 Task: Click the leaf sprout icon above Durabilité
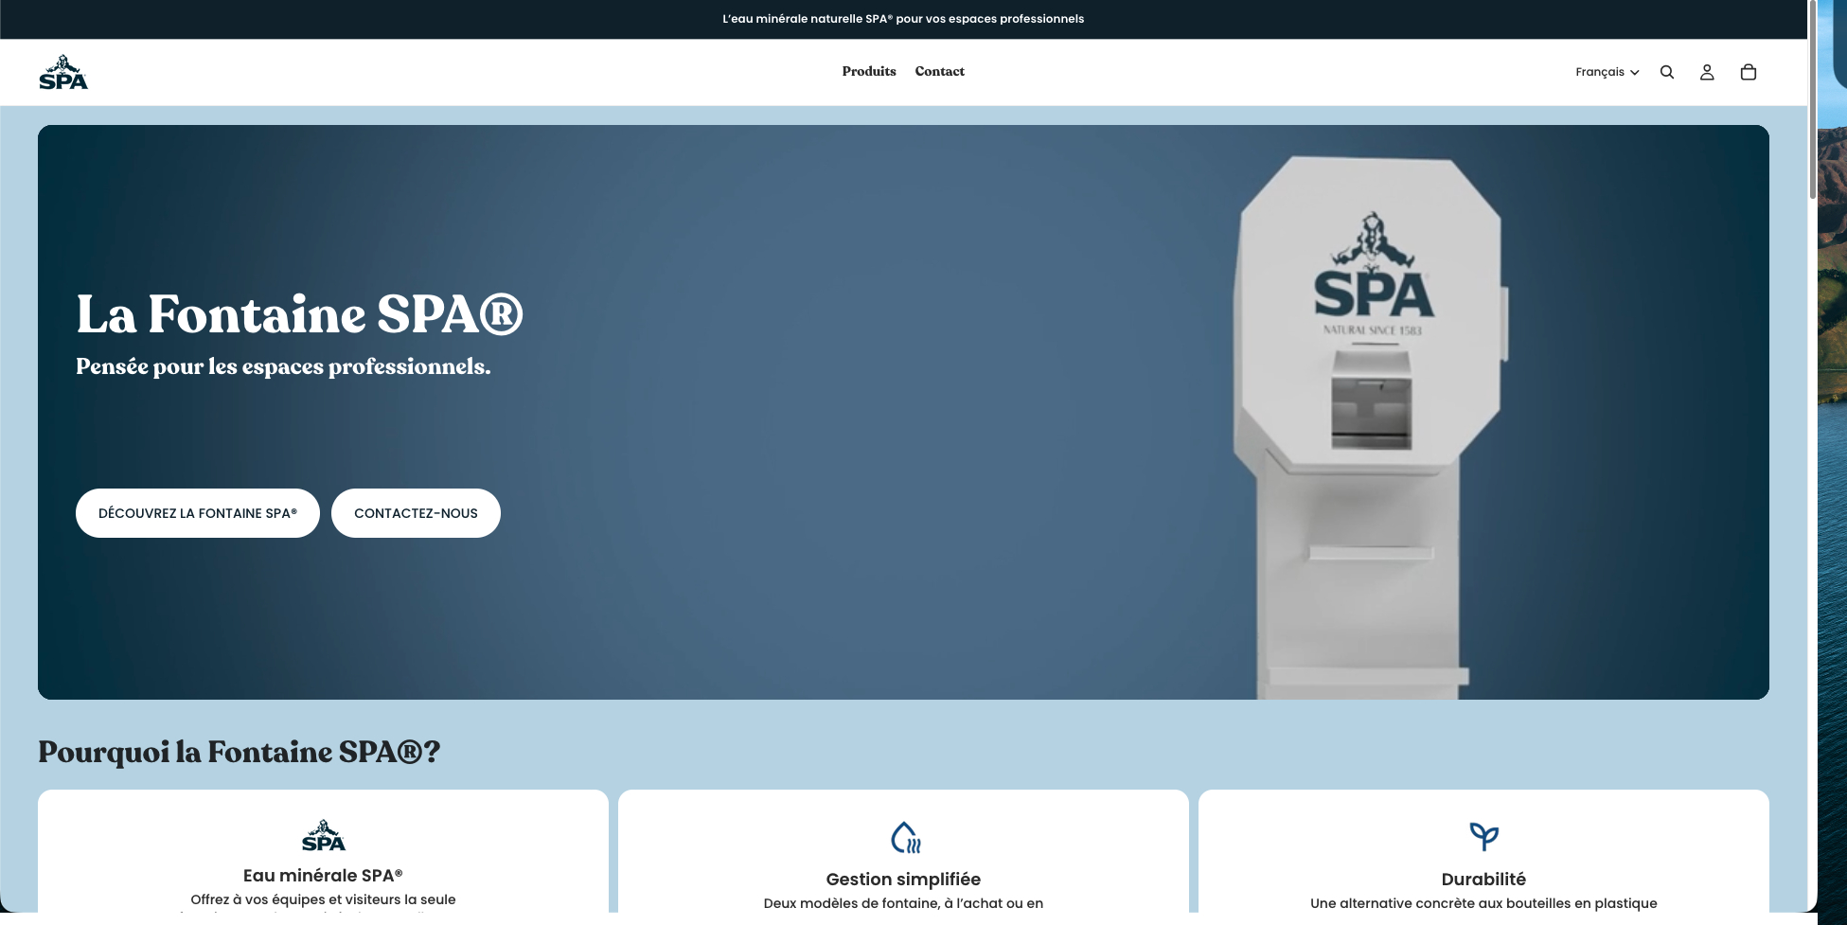click(x=1483, y=836)
